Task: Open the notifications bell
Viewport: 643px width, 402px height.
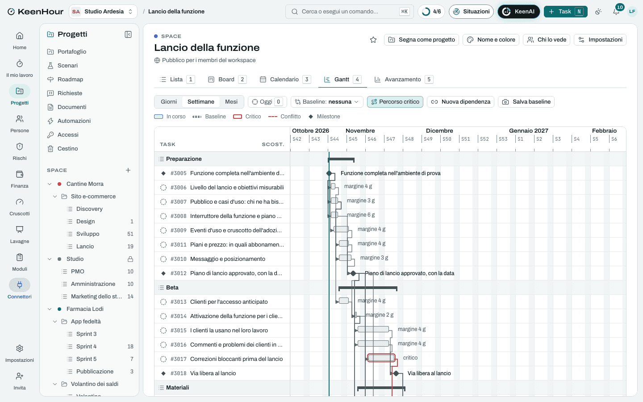Action: 616,12
